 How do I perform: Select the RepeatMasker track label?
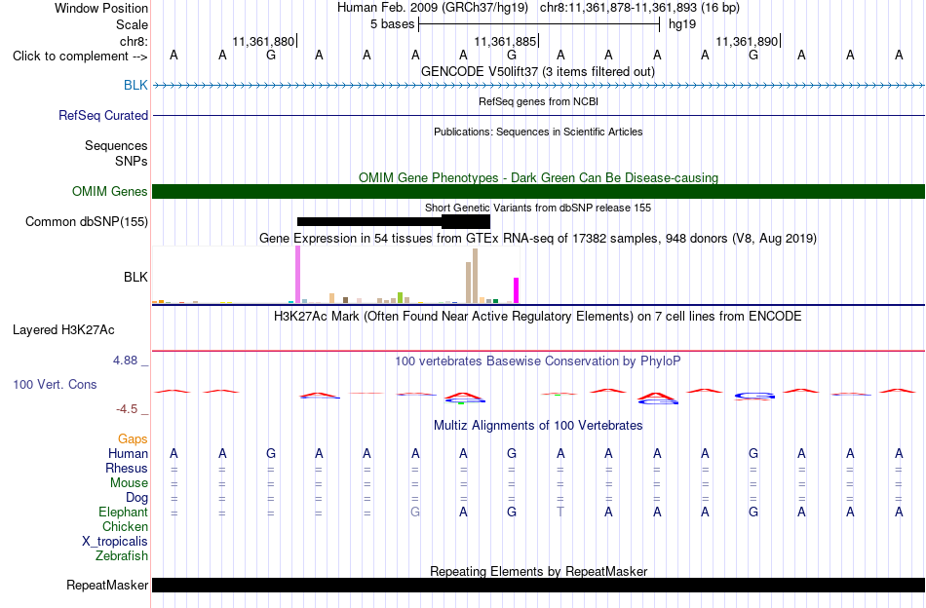point(107,585)
